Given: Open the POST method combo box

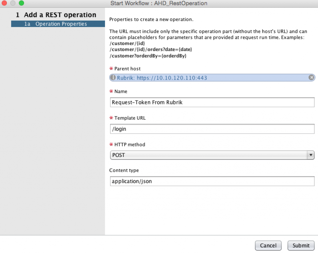Looking at the screenshot, I should tap(208, 155).
